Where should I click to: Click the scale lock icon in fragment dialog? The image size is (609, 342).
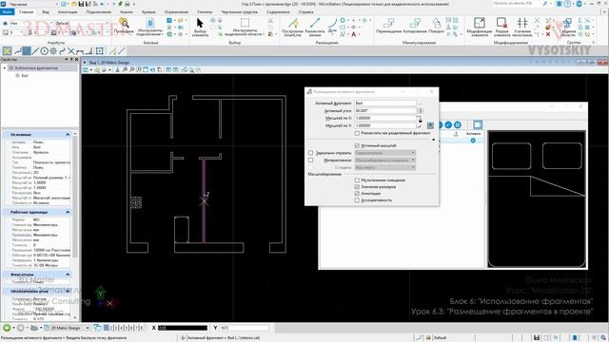pyautogui.click(x=420, y=119)
